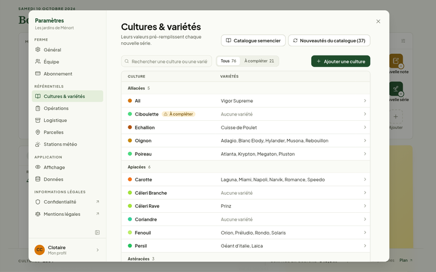Filter by À compléter 21
The height and width of the screenshot is (272, 436).
point(259,61)
